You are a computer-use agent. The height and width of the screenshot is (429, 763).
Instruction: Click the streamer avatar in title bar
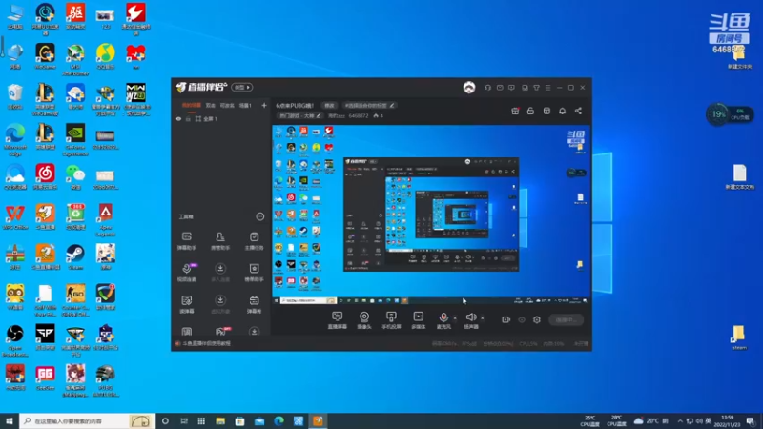469,88
